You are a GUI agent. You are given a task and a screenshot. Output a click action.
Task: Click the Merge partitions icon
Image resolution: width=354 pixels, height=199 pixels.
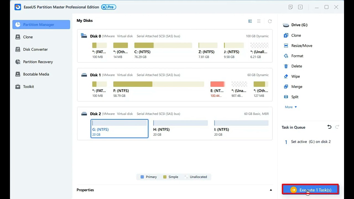[286, 87]
